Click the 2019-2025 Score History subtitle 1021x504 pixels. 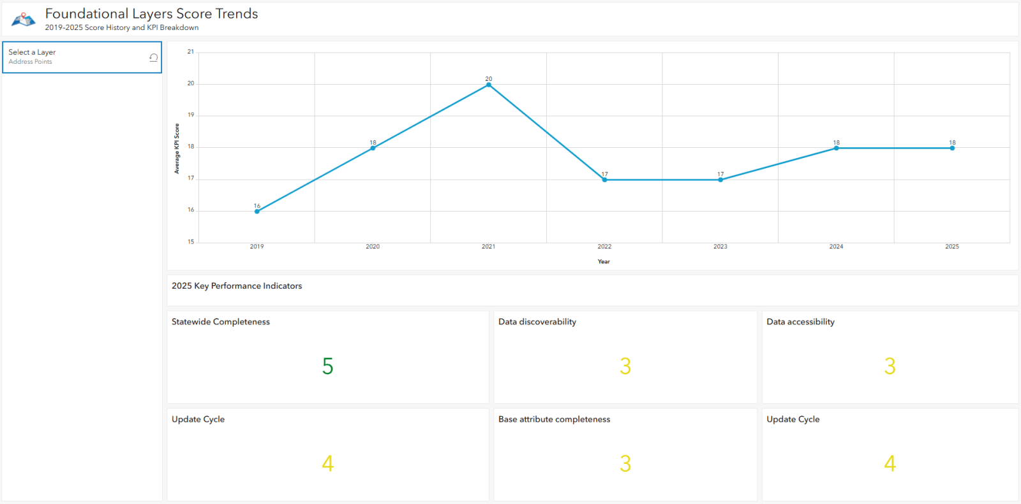(x=122, y=27)
